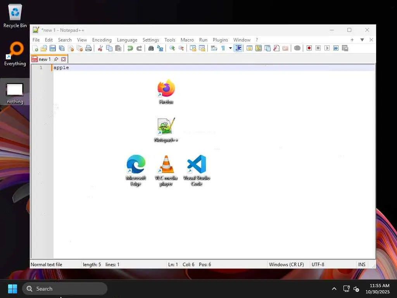Image resolution: width=397 pixels, height=298 pixels.
Task: Click the Paste clipboard icon
Action: [x=118, y=48]
